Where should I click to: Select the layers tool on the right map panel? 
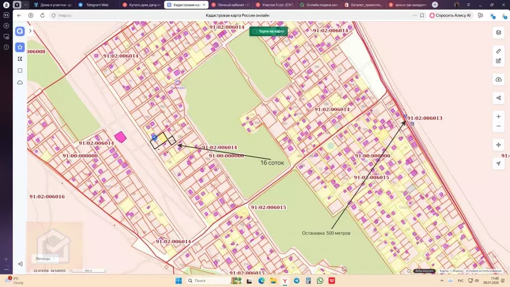(498, 32)
